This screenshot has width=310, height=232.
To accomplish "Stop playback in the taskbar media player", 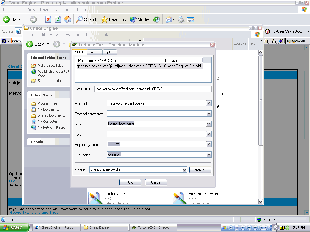I will [x=243, y=228].
